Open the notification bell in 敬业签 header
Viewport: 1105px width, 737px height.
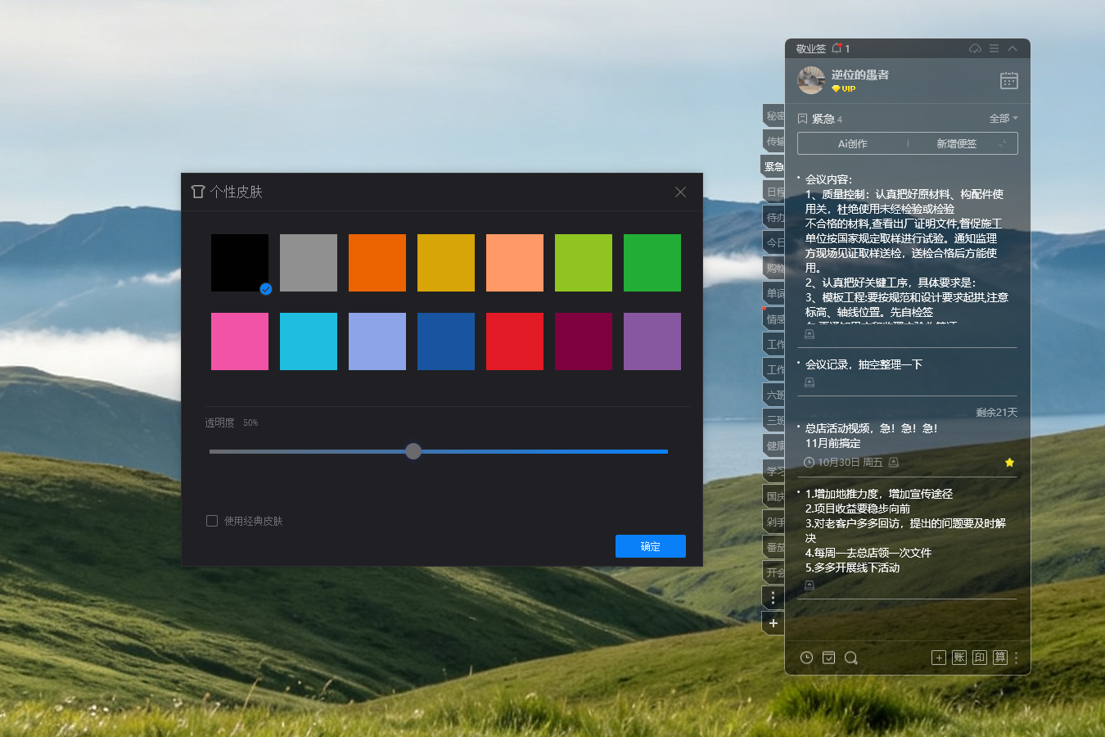837,48
